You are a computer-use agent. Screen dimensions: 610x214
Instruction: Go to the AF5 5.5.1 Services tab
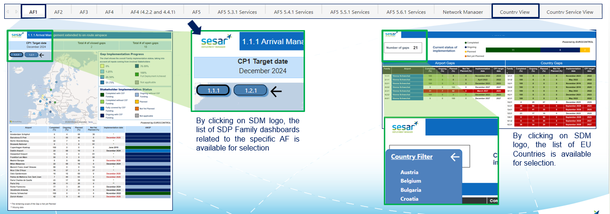point(350,12)
